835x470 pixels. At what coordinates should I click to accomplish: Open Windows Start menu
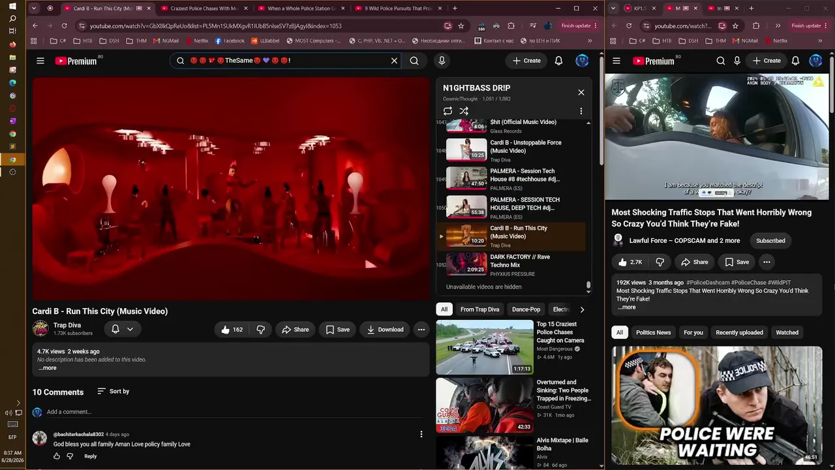pyautogui.click(x=12, y=7)
